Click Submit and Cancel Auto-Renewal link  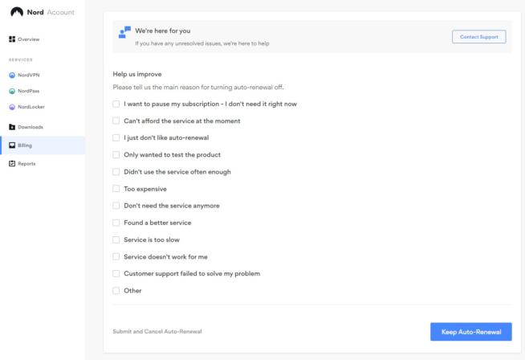157,332
